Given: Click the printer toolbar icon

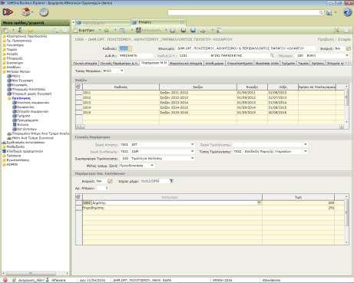Looking at the screenshot, I should pyautogui.click(x=203, y=31).
